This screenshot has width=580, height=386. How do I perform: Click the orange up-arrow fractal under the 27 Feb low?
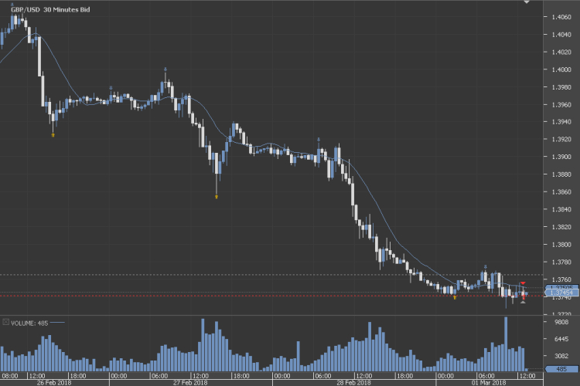(x=217, y=197)
